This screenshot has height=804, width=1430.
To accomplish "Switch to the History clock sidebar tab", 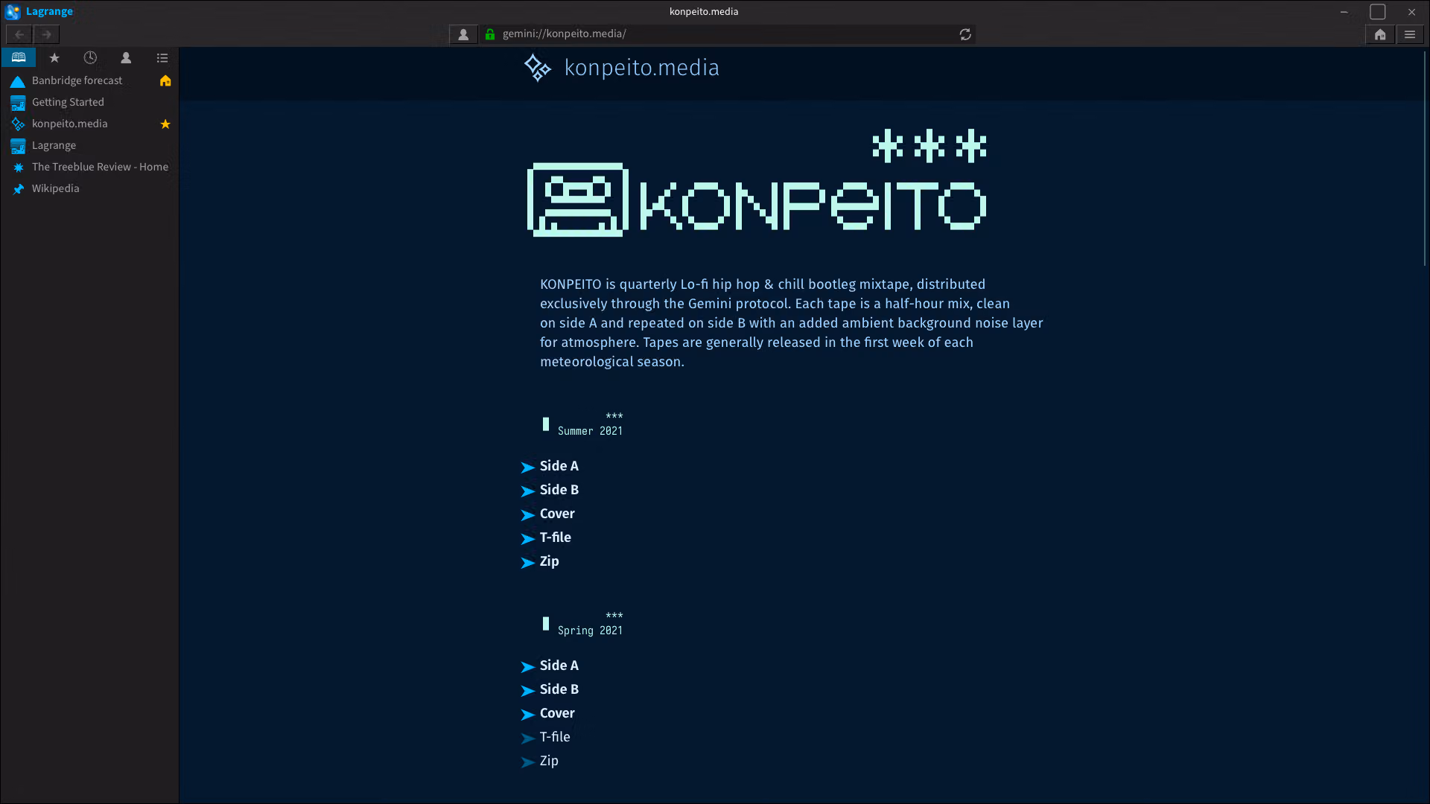I will point(90,57).
